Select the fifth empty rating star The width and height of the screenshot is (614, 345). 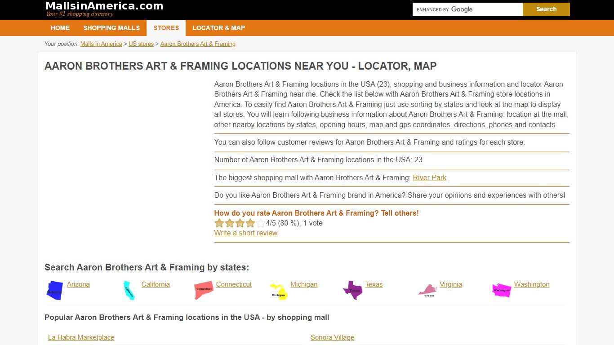[261, 223]
